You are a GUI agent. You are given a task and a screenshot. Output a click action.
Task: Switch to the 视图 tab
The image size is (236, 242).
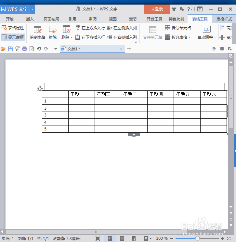[112, 19]
